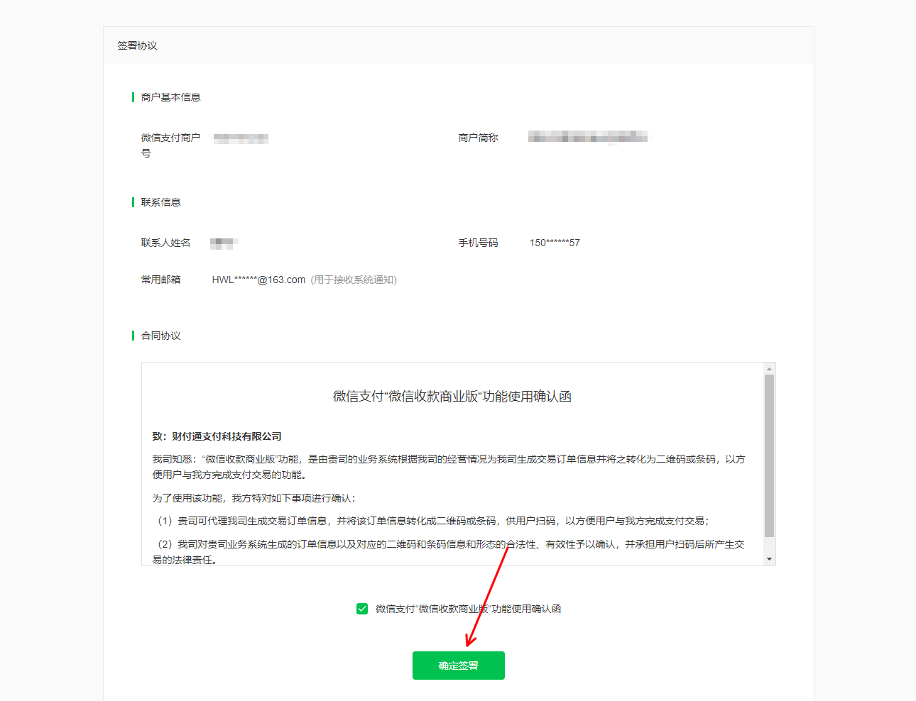Click contract clause (2) 我司对贵司业务系统 text

[x=449, y=552]
